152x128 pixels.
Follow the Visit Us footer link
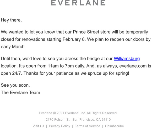click(x=38, y=126)
